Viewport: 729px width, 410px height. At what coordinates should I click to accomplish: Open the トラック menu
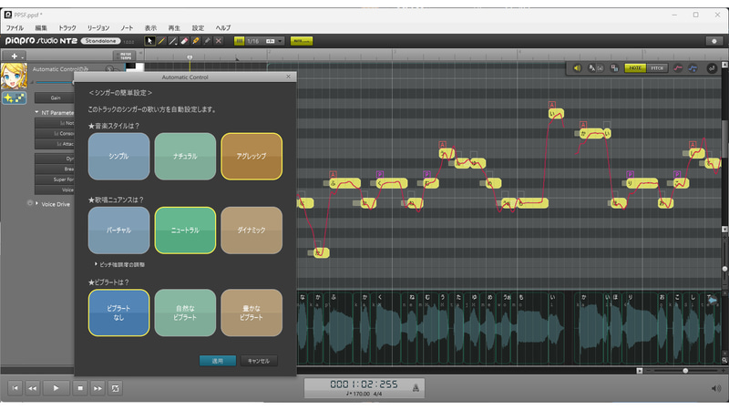67,28
